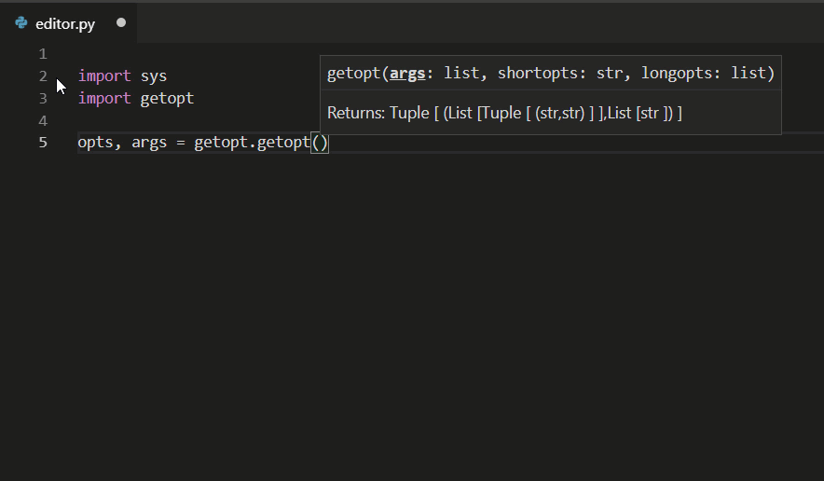This screenshot has width=824, height=481.
Task: Click the underlined 'args' parameter in signature popup
Action: (407, 74)
